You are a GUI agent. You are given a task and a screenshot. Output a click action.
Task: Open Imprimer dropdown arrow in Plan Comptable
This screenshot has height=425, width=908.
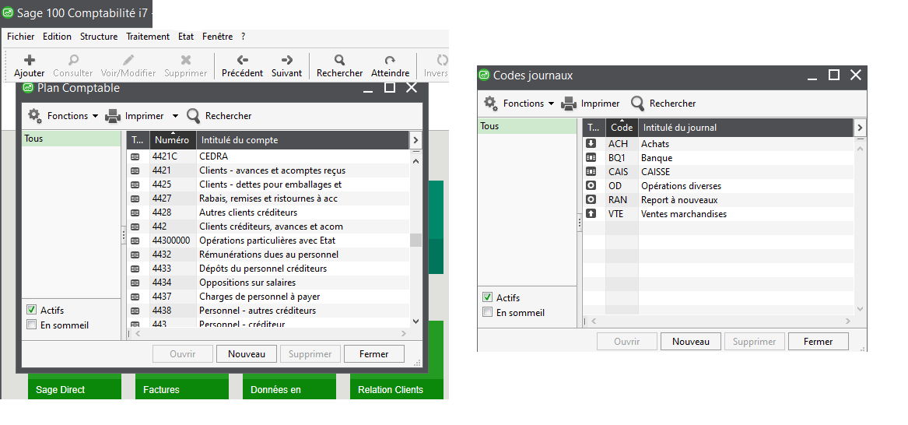point(175,116)
